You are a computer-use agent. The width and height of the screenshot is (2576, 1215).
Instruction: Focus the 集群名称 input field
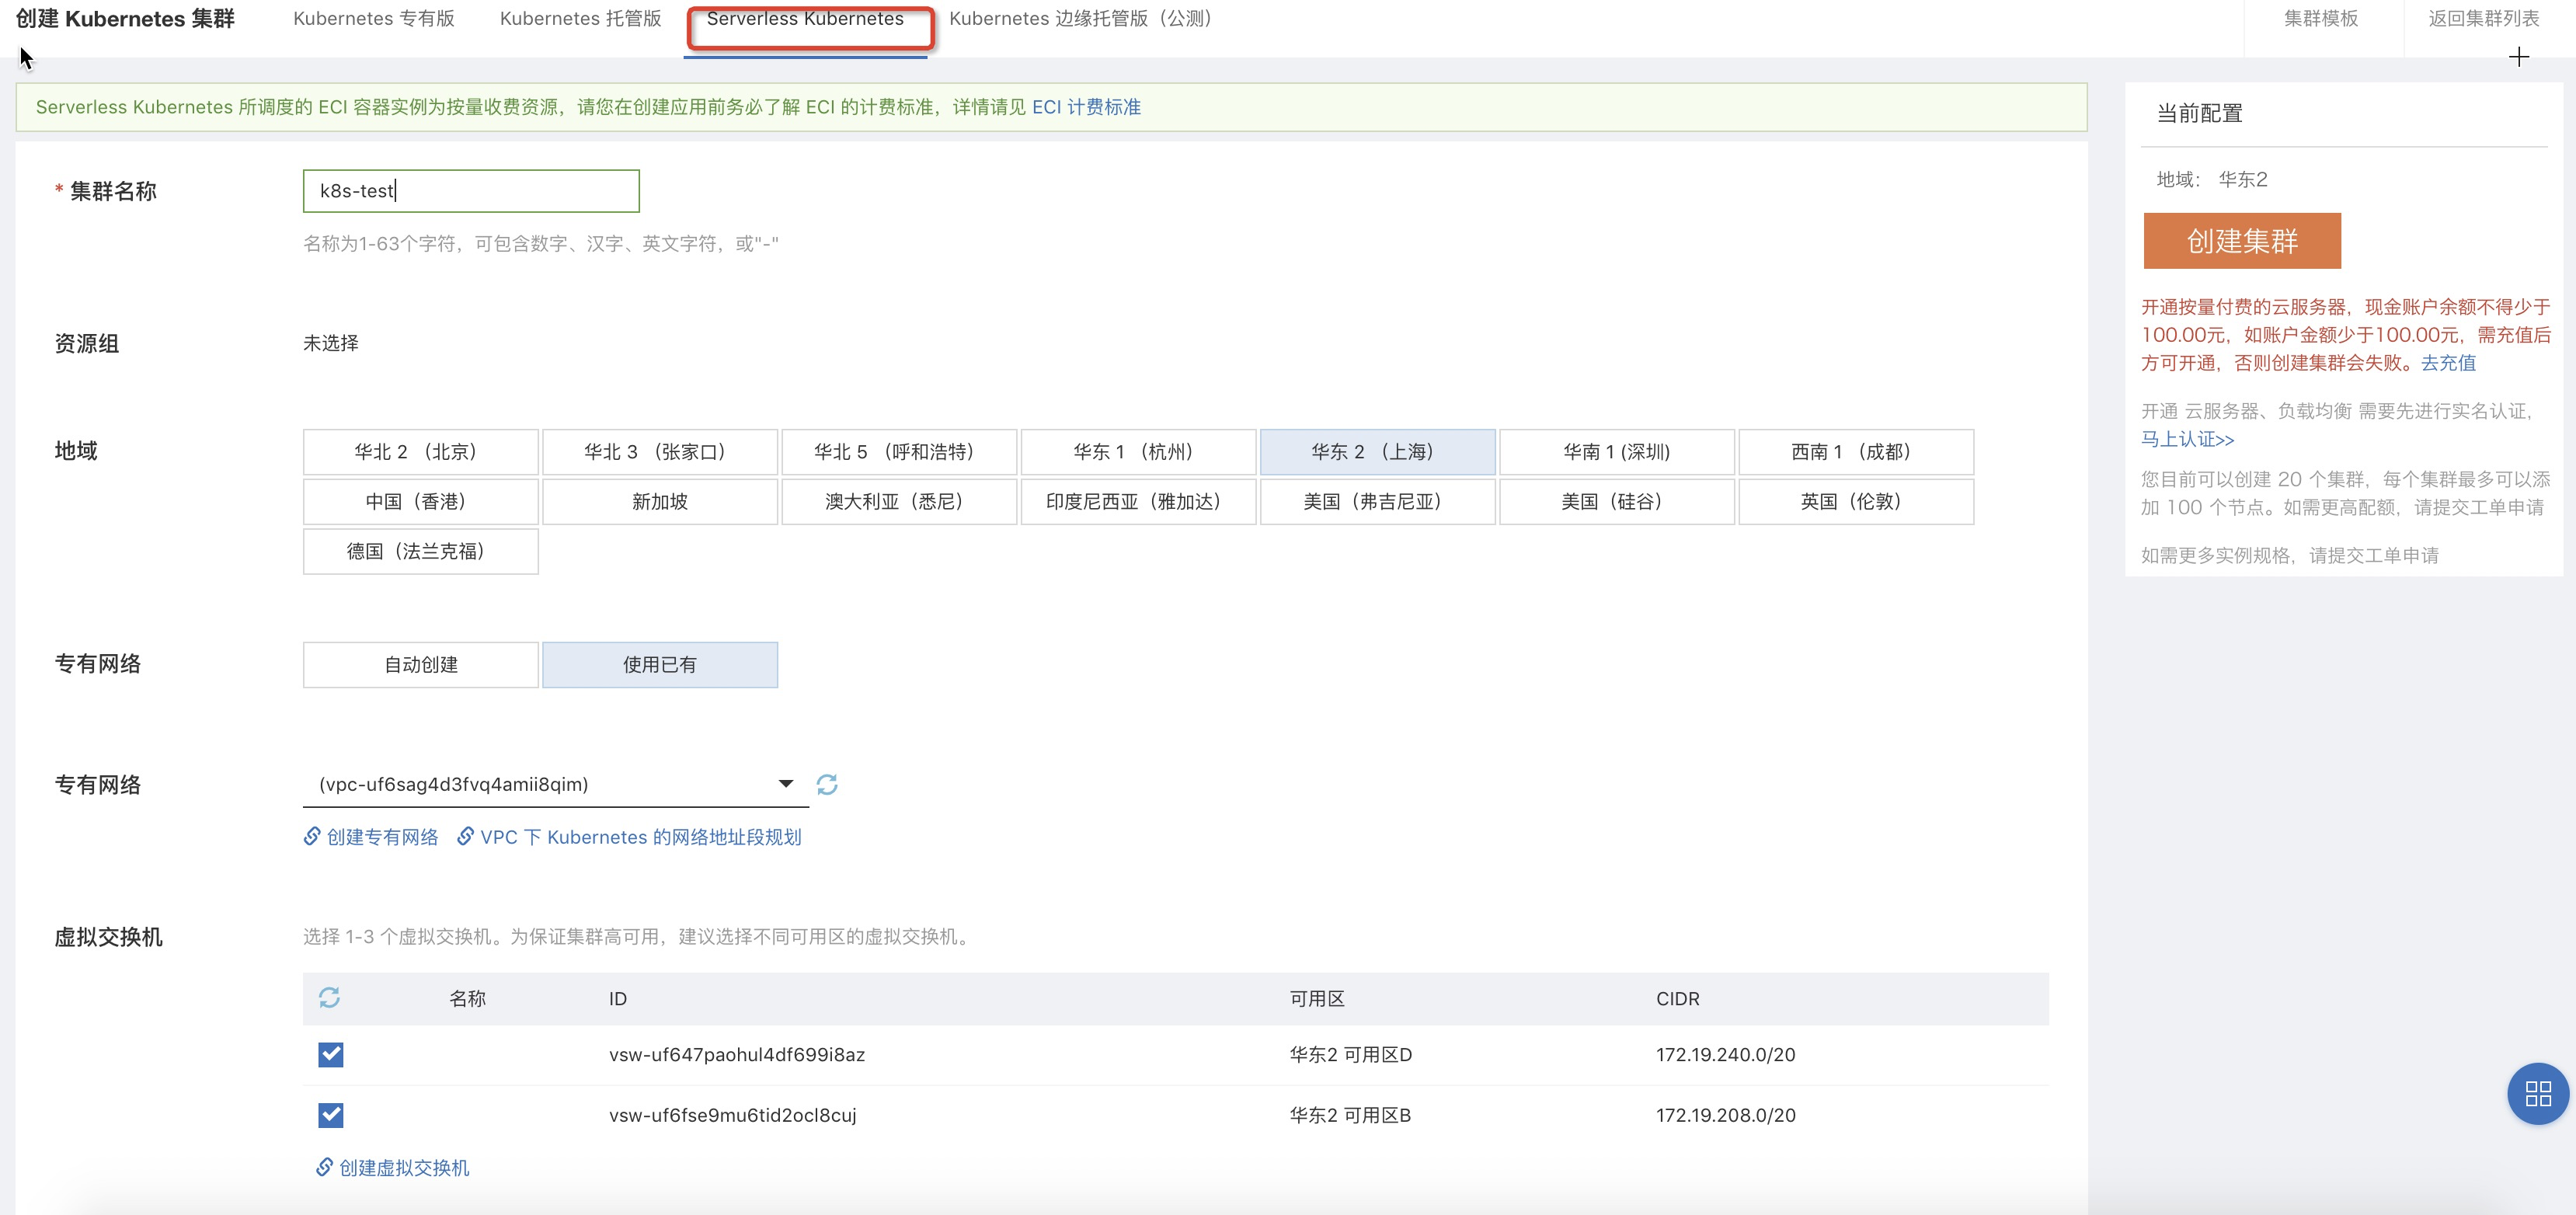pyautogui.click(x=471, y=191)
